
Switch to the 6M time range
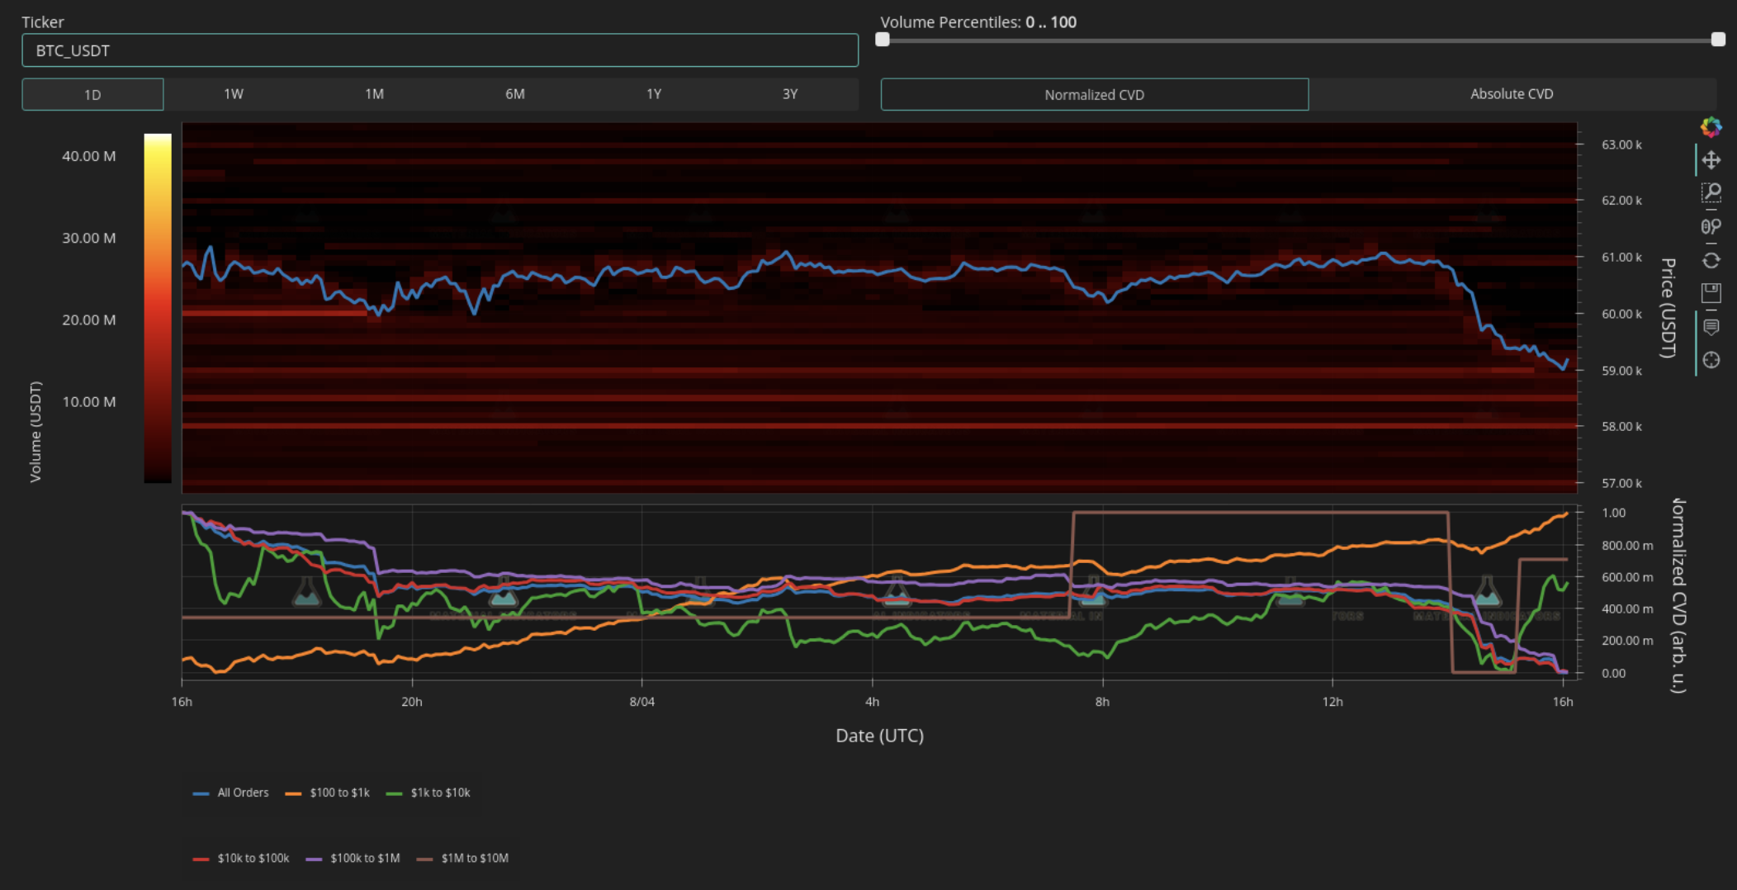[514, 94]
